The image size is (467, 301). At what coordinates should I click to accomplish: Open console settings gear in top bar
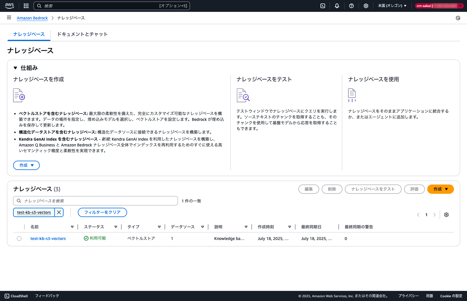[x=366, y=6]
